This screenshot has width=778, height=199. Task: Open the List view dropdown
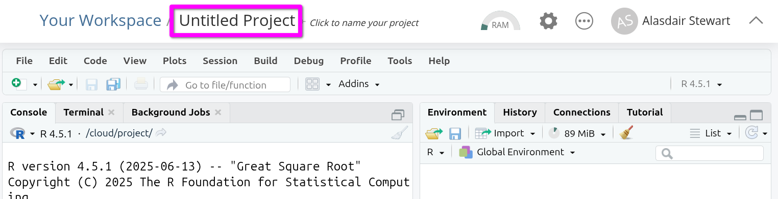(x=711, y=133)
